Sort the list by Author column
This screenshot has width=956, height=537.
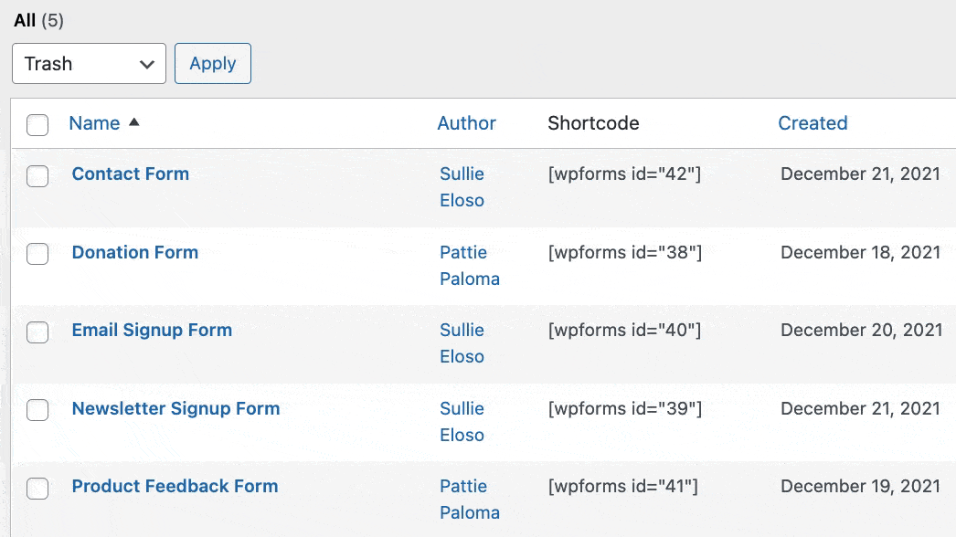click(466, 123)
